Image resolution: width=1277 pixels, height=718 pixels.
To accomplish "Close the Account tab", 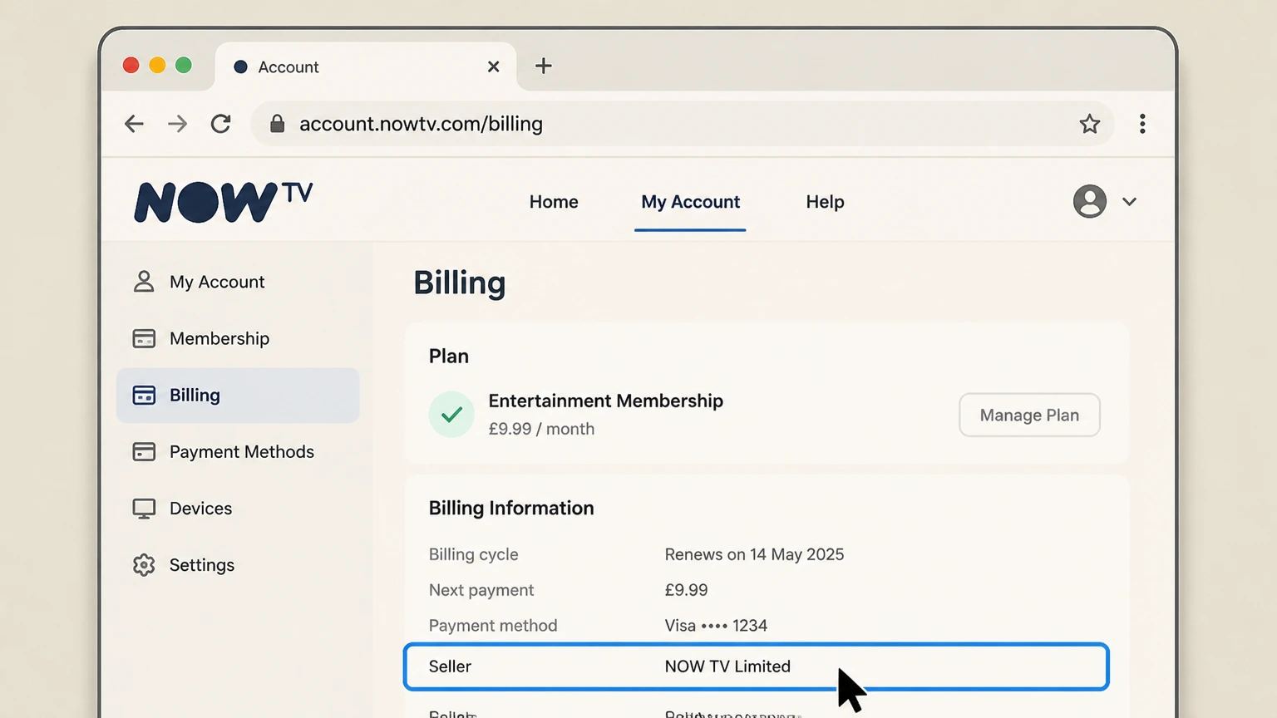I will coord(493,66).
